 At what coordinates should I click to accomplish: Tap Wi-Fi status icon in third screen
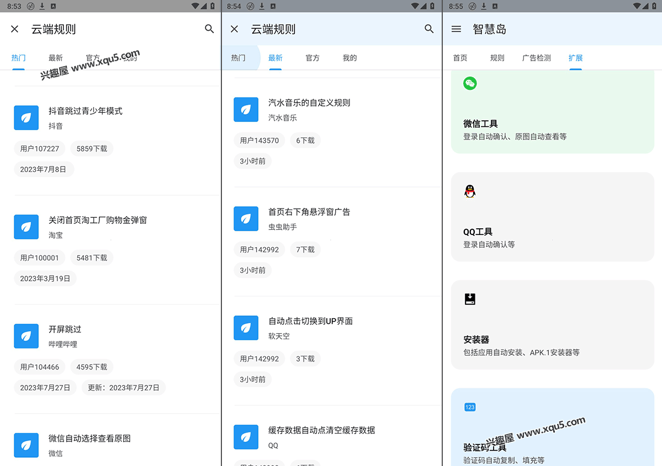coord(636,6)
